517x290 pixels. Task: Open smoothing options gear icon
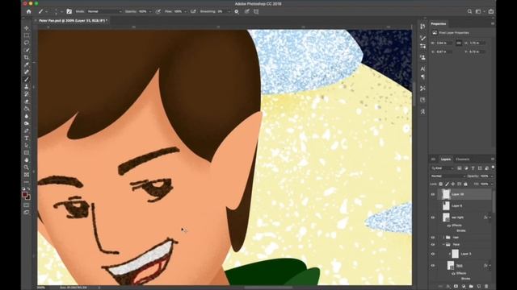(x=237, y=11)
